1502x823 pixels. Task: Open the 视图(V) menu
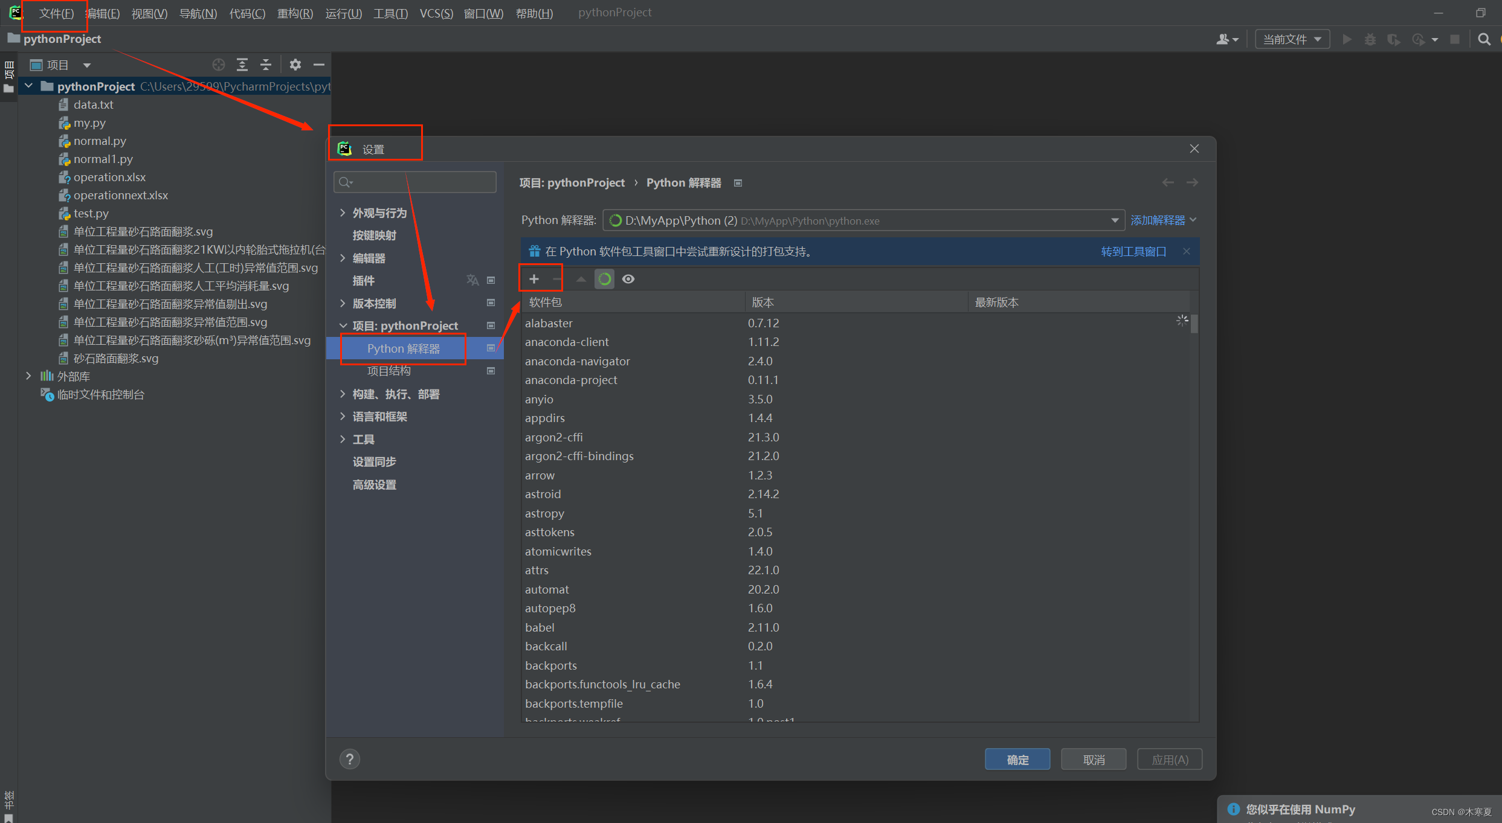click(149, 13)
